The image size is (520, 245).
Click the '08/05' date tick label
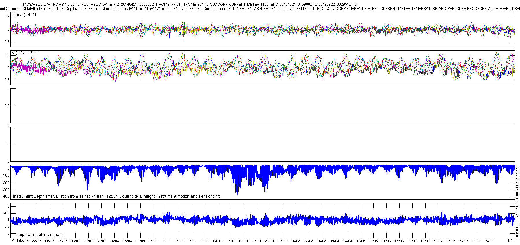click(x=24, y=241)
